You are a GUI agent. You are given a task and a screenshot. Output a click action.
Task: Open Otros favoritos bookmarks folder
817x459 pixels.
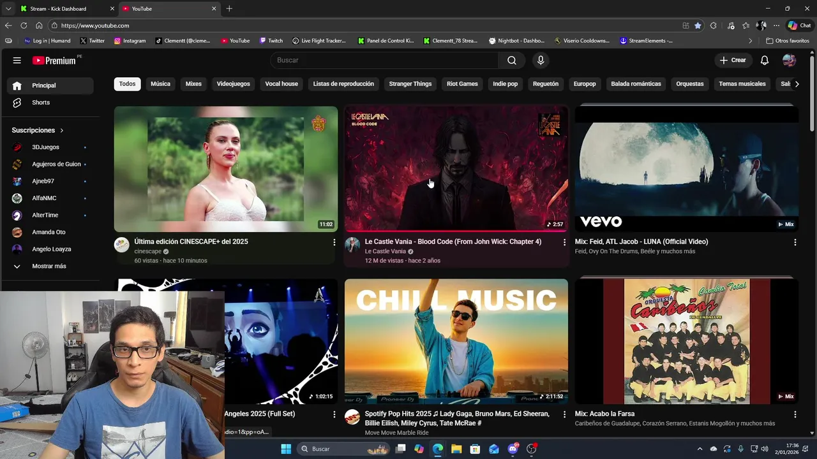(788, 41)
